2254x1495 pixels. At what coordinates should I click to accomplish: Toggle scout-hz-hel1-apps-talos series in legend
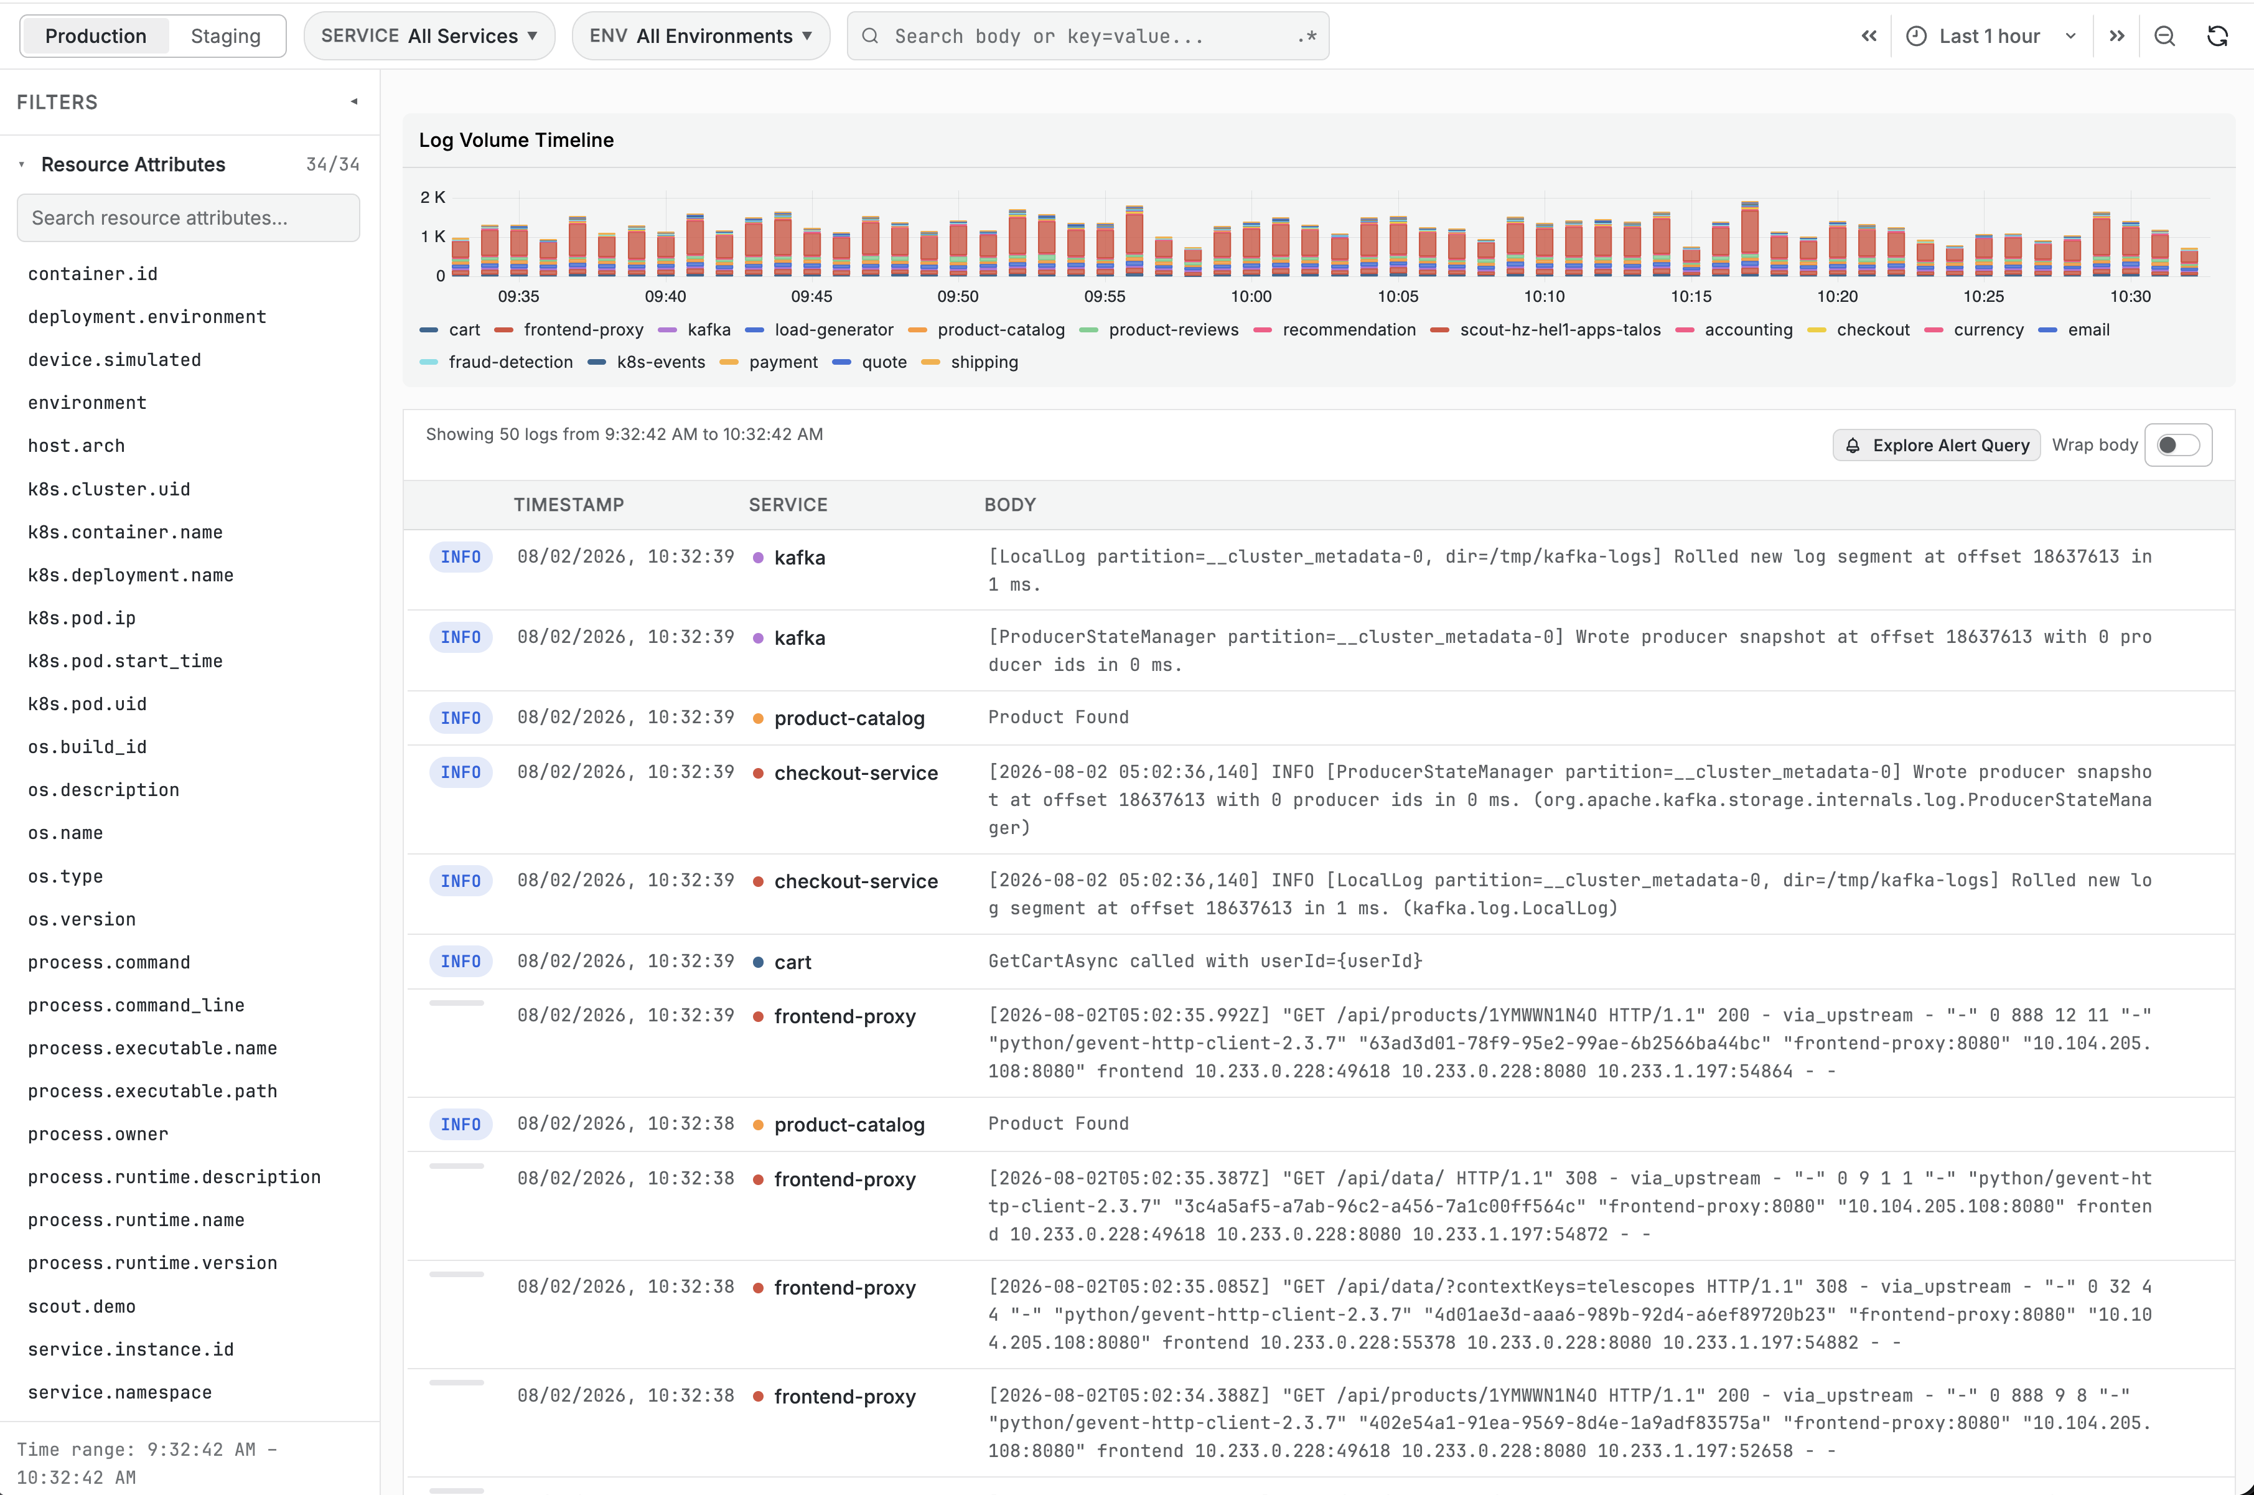(x=1546, y=330)
